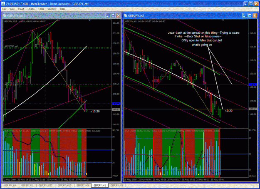The height and width of the screenshot is (189, 260).
Task: Switch to the GBPJPY,M5 chart tab
Action: click(x=82, y=185)
